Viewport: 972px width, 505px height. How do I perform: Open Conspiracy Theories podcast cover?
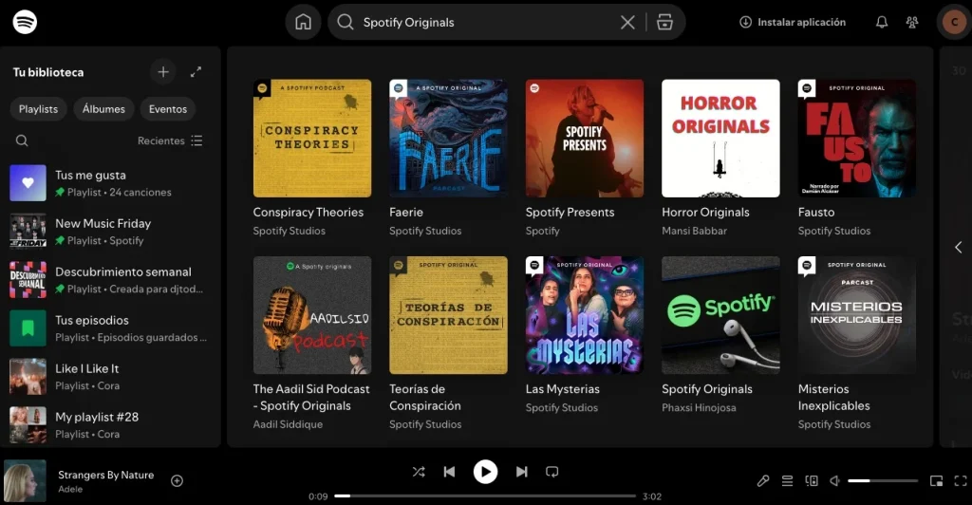(312, 139)
